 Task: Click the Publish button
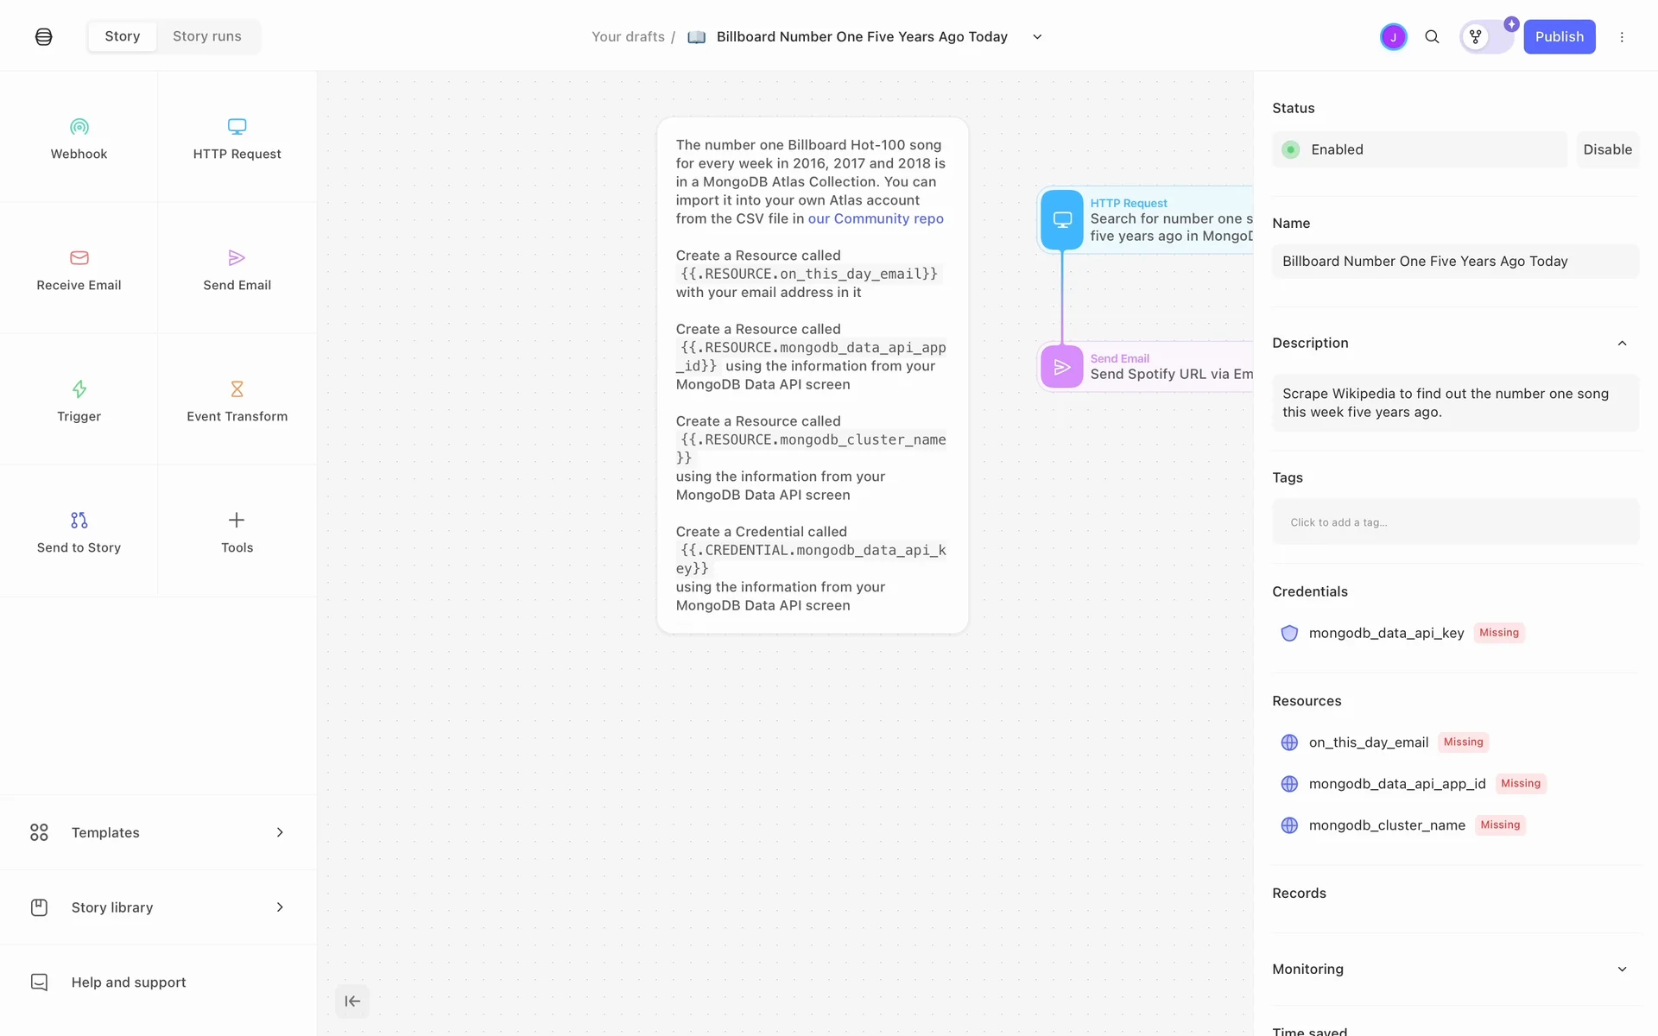(1559, 37)
